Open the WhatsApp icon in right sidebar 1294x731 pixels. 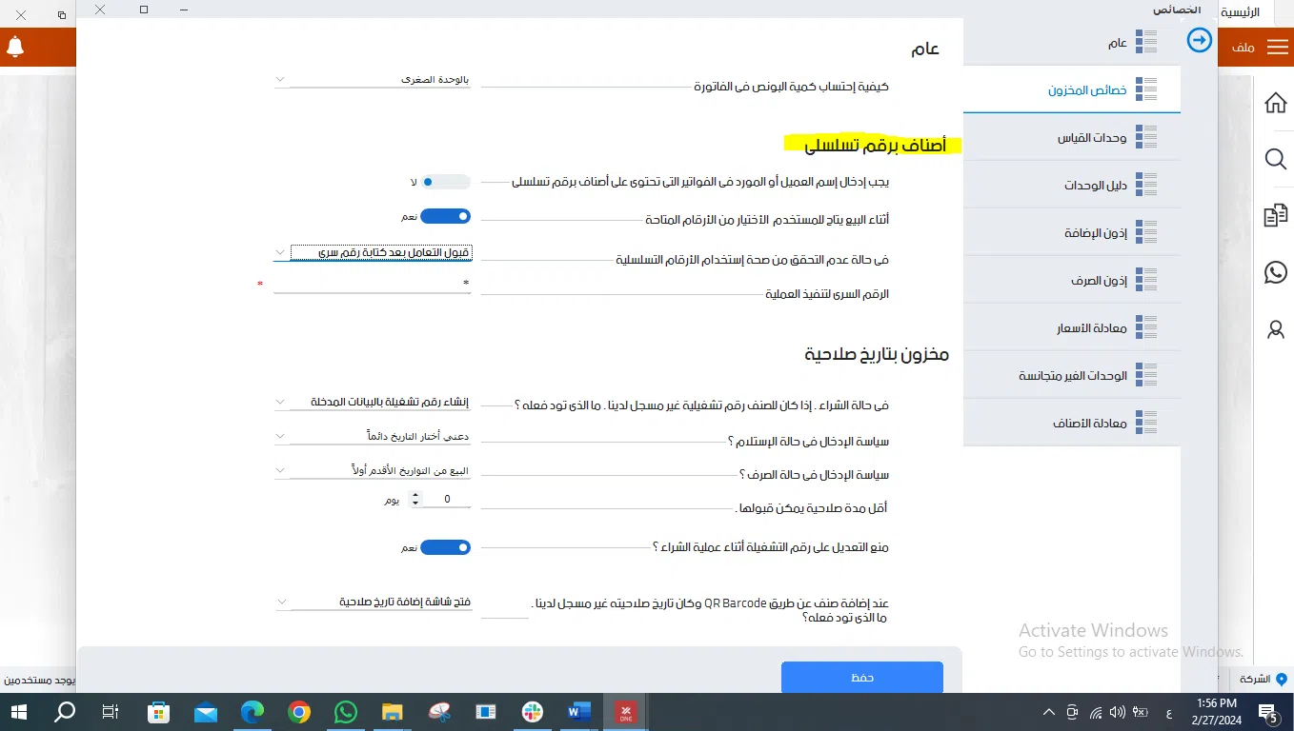pos(1275,272)
